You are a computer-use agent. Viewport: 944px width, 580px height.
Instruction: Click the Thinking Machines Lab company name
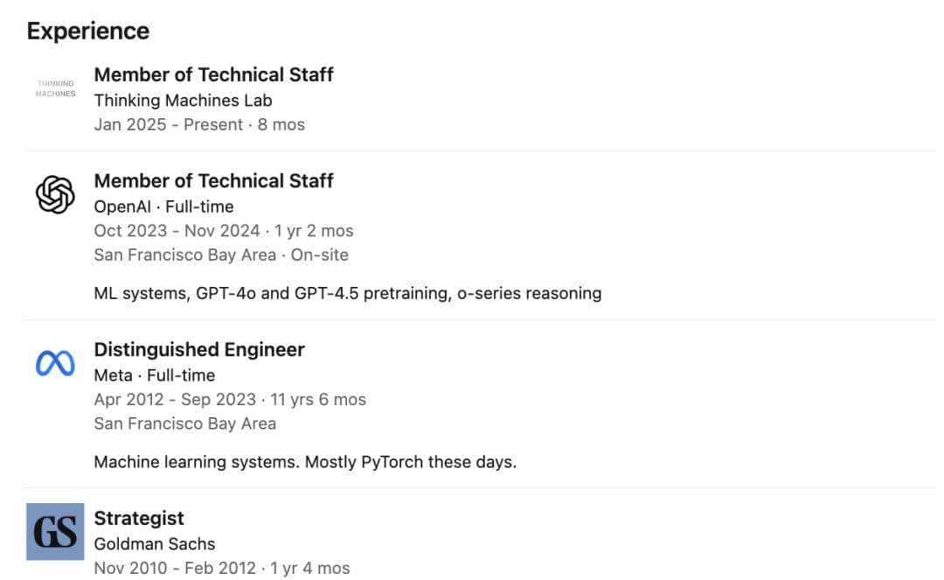click(x=183, y=100)
